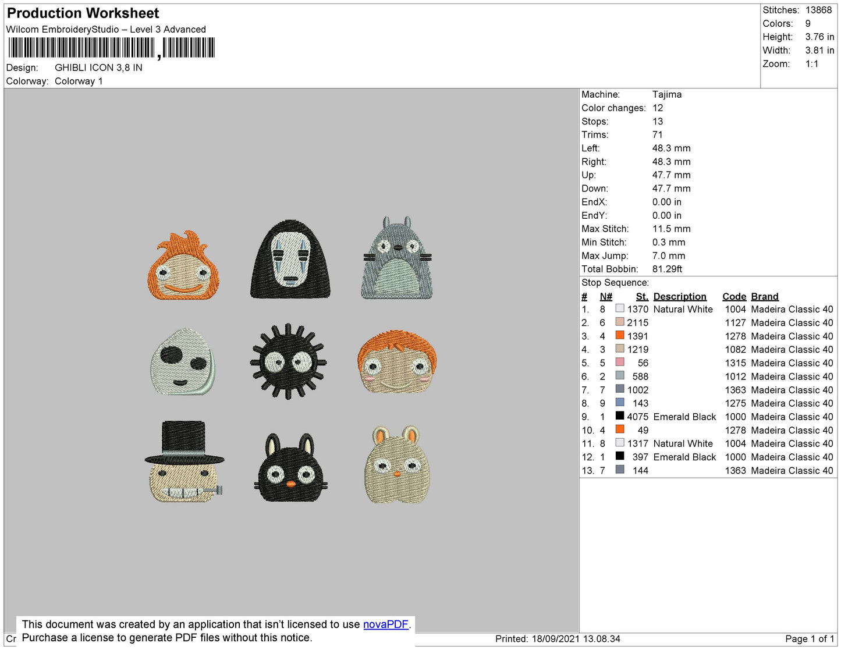Click the Colors count 9
This screenshot has height=650, width=841.
(x=808, y=23)
